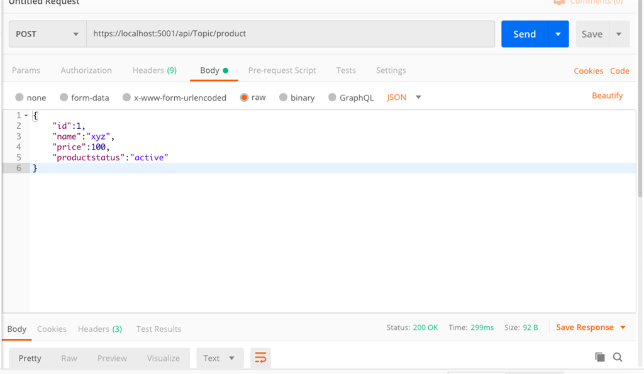Expand the Save Response options
The image size is (644, 374).
click(623, 327)
